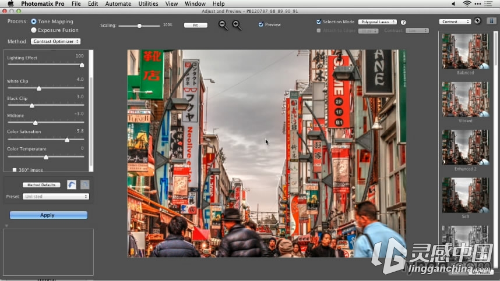This screenshot has width=500, height=281.
Task: Select the Vibrant preset thumbnail
Action: coord(465,99)
